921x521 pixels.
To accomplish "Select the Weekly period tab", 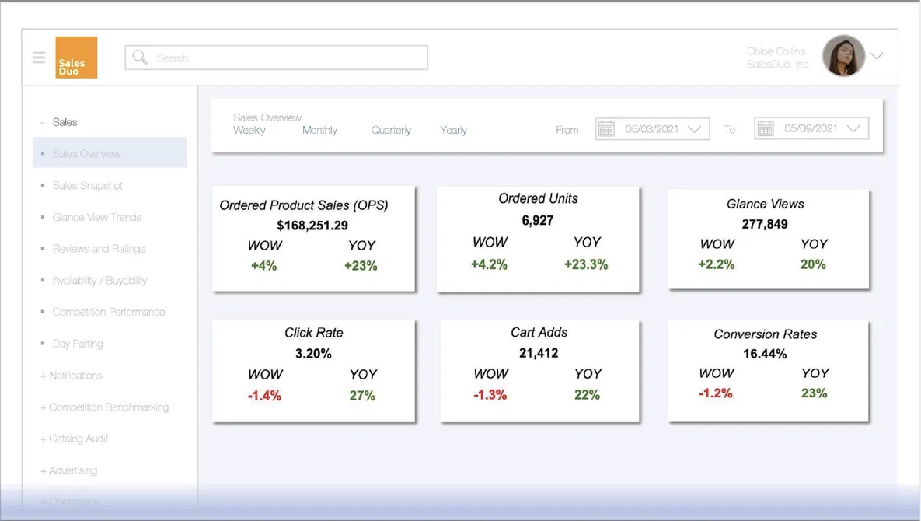I will pos(249,131).
